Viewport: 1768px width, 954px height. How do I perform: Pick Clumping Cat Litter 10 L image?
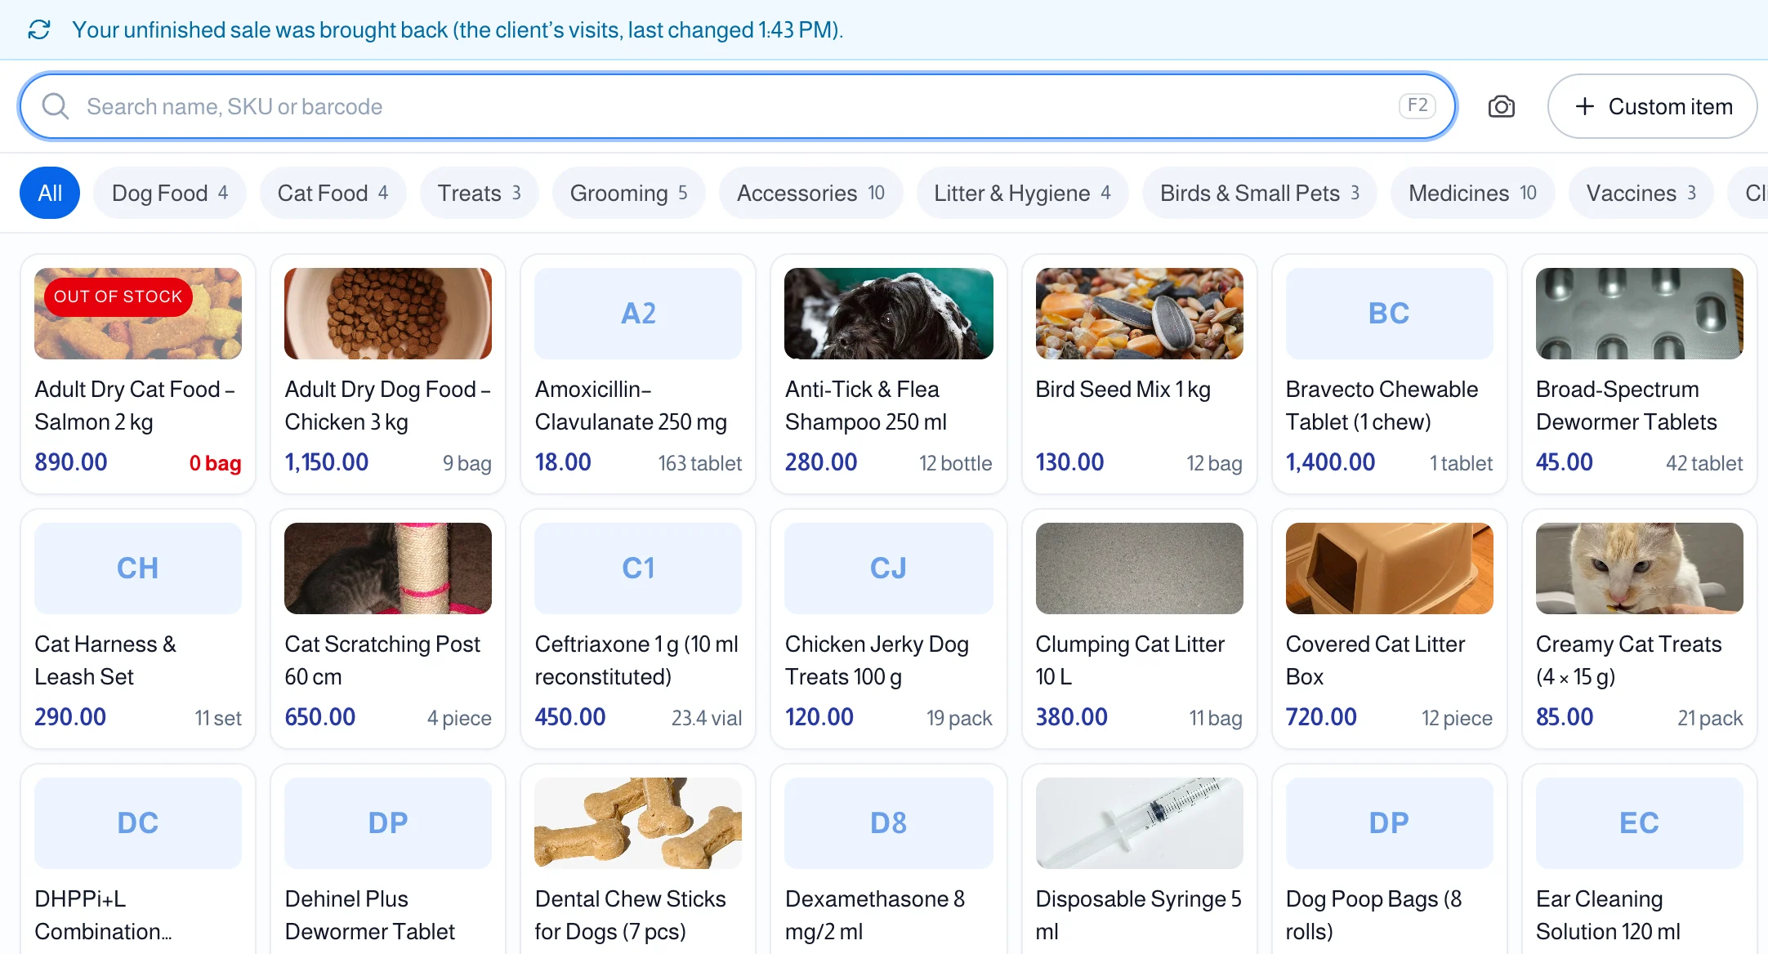click(x=1140, y=568)
